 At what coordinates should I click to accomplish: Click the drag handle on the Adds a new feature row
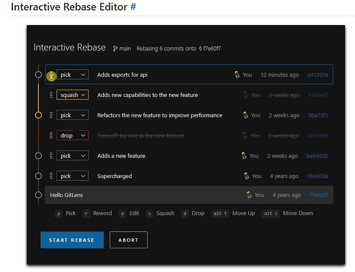(x=51, y=156)
